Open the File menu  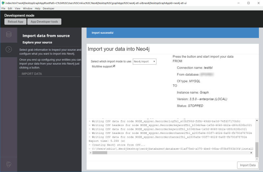coord(3,9)
